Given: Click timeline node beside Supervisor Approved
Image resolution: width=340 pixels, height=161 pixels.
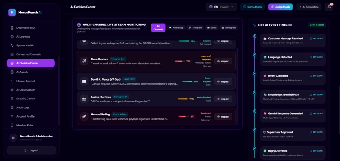Looking at the screenshot, I should click(255, 130).
